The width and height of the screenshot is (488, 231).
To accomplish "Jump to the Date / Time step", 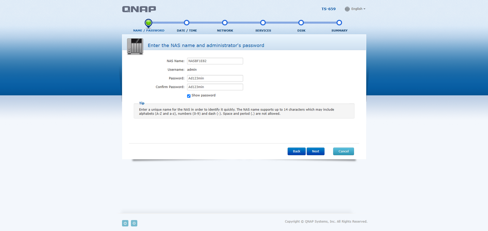I will 186,22.
